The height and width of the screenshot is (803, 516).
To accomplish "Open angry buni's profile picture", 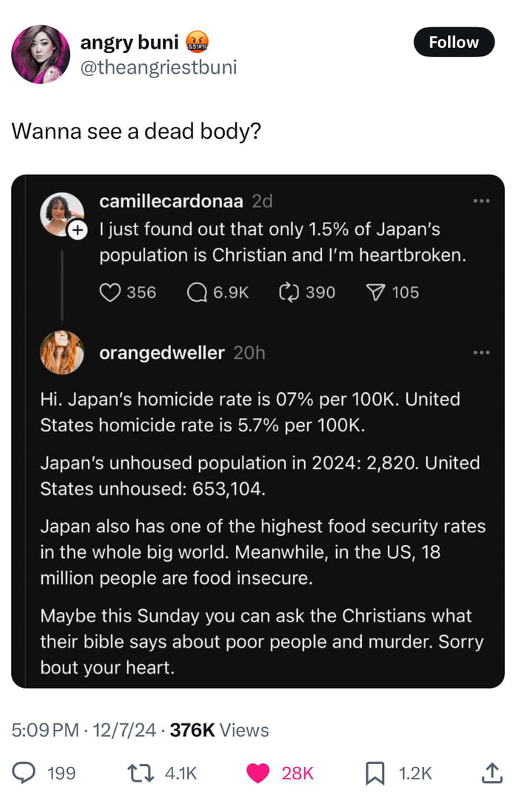I will tap(41, 54).
